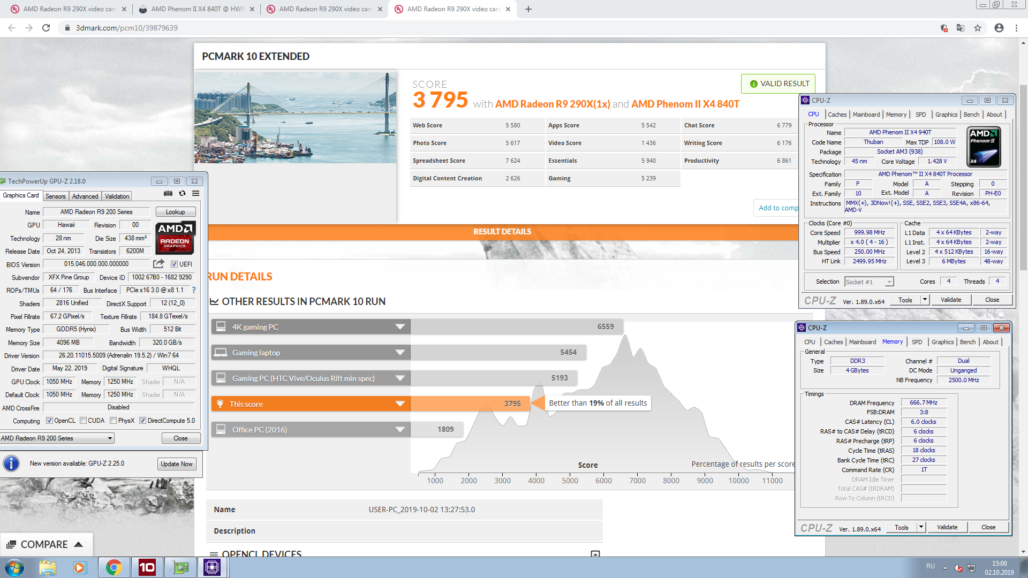
Task: Switch to the Sensors tab in GPU-Z
Action: (x=56, y=196)
